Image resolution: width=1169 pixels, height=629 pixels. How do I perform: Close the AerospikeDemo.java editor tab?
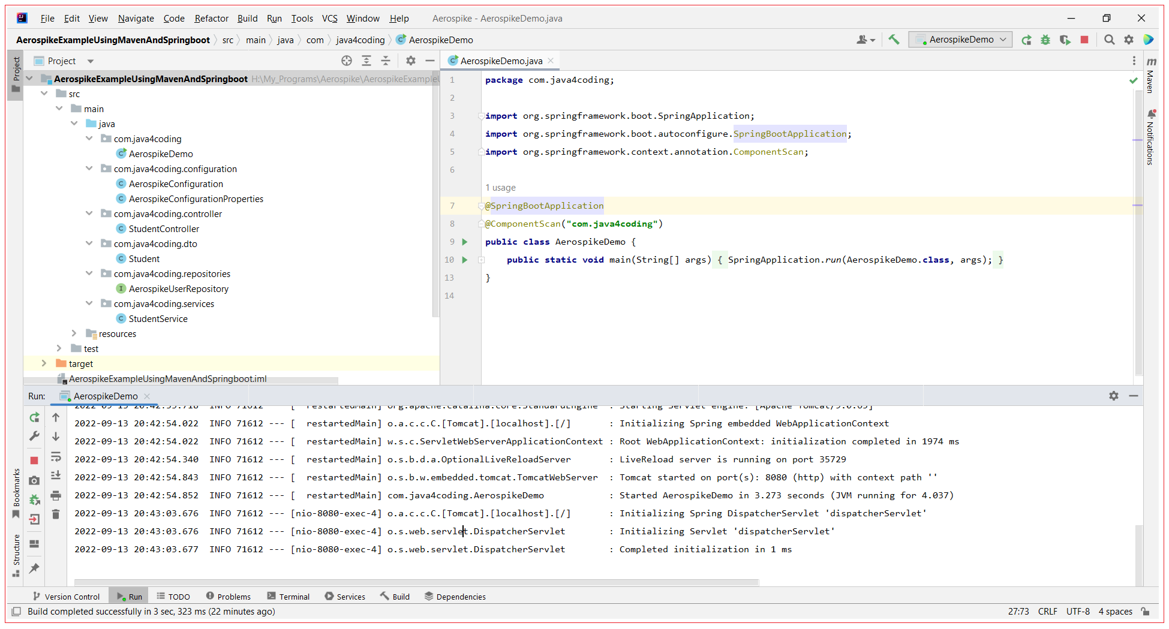(551, 61)
